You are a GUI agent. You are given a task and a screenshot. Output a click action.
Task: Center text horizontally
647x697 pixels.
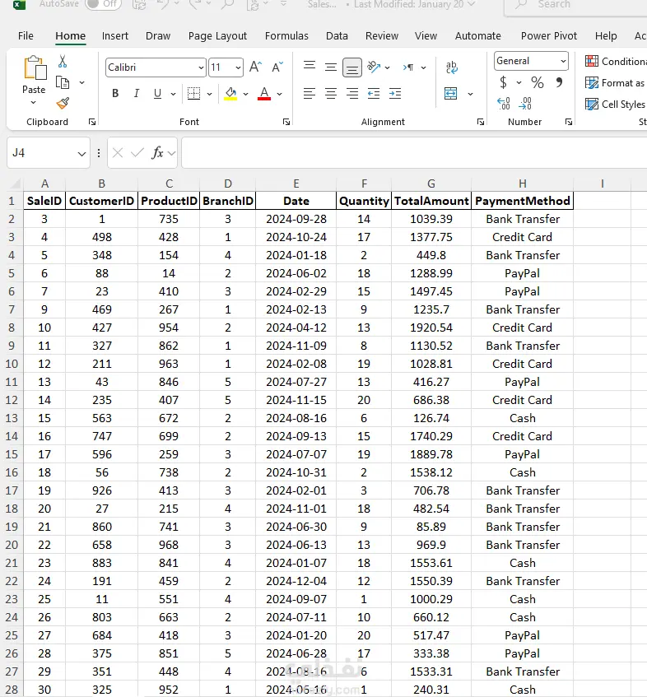pyautogui.click(x=331, y=93)
